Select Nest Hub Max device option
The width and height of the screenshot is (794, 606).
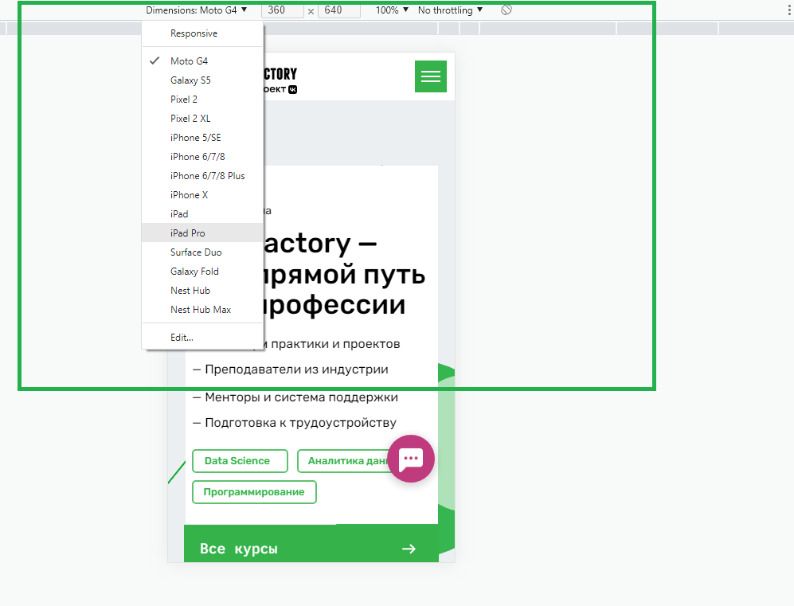pos(201,310)
